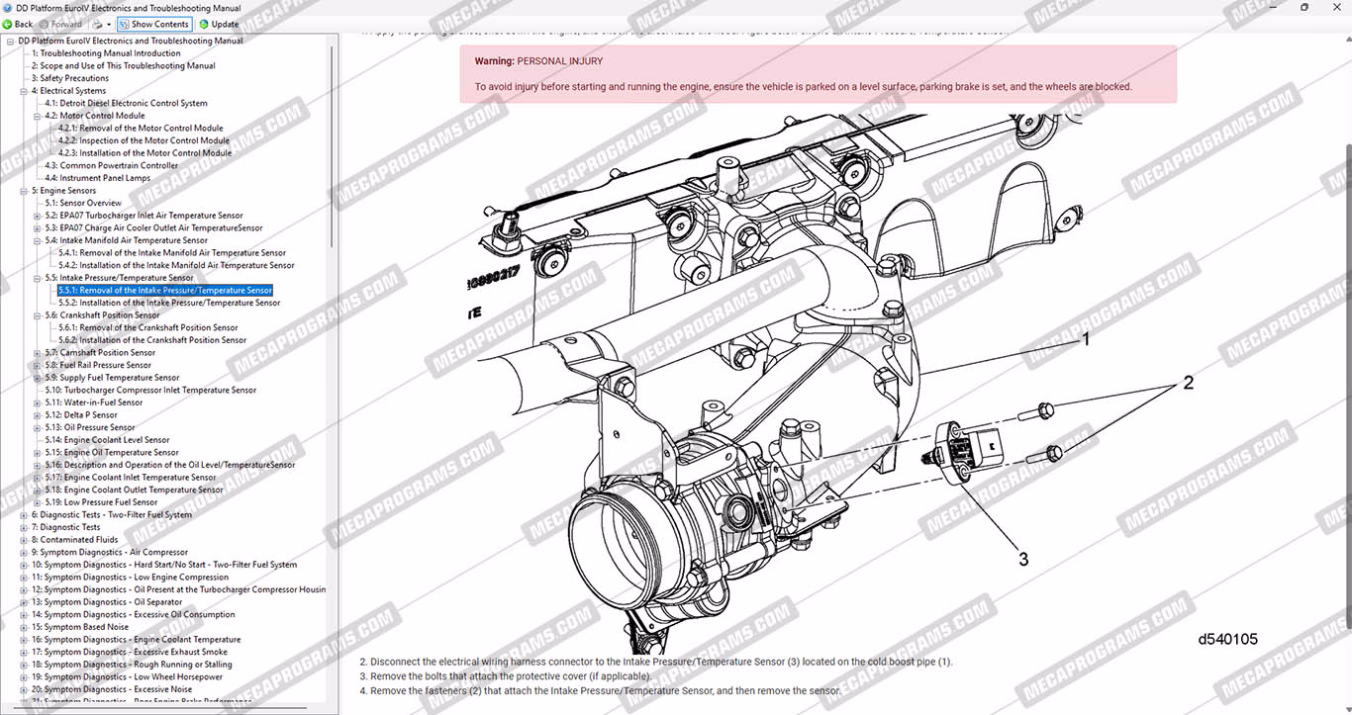The image size is (1352, 715).
Task: Select 5.19: Low Pressure Fuel Sensor
Action: click(101, 502)
